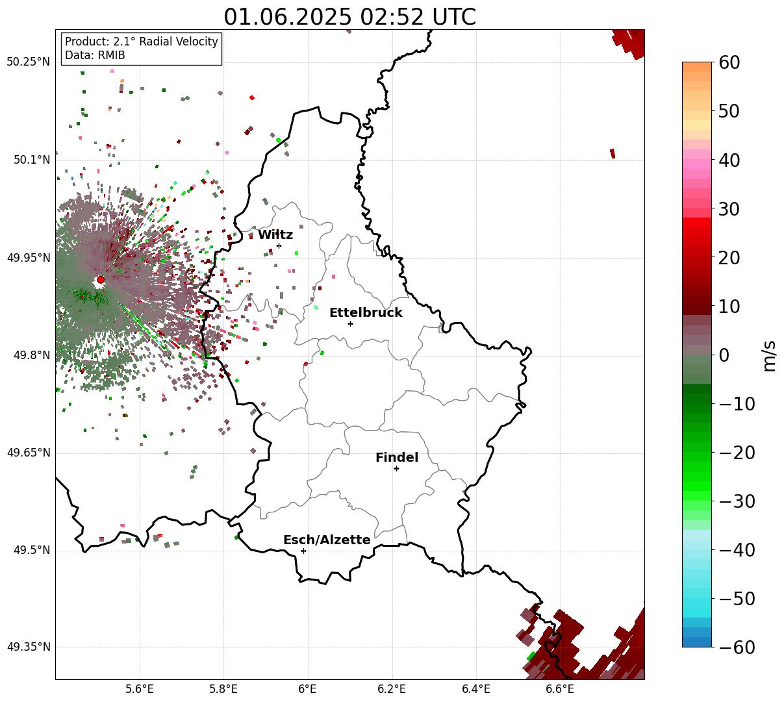The height and width of the screenshot is (702, 784).
Task: Click the −60 colorbar tick label
Action: pos(737,647)
